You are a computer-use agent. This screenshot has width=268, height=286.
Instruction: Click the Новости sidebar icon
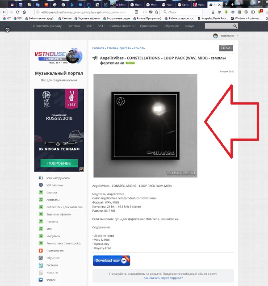pos(41,272)
